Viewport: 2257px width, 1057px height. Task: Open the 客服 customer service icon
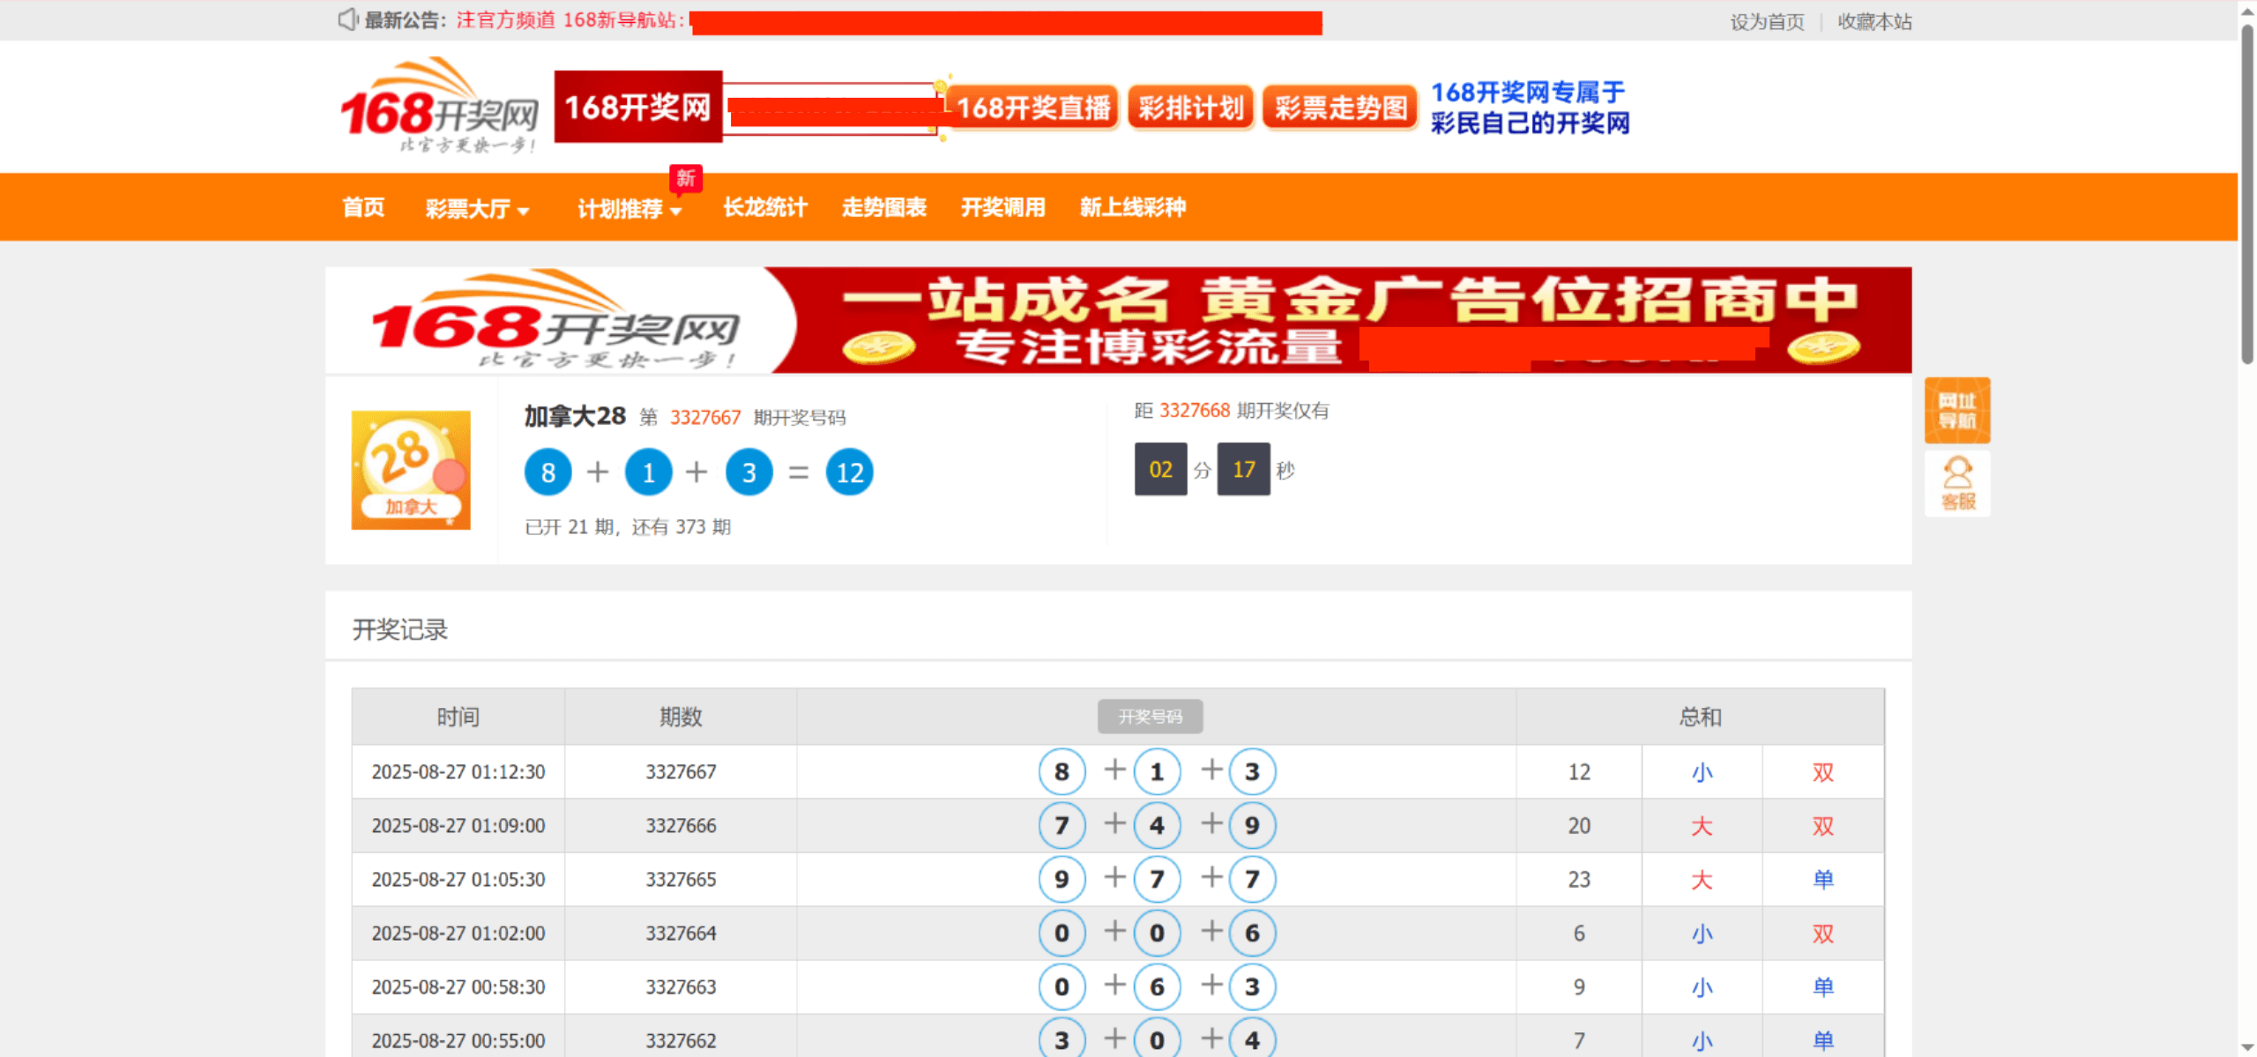click(x=1956, y=483)
